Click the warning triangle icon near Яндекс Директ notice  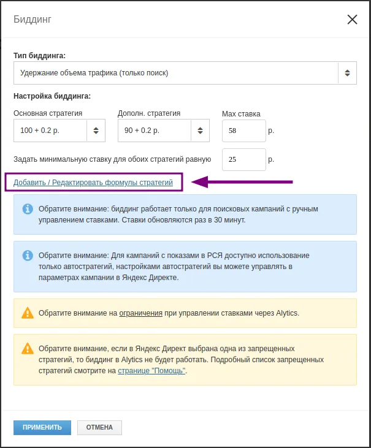28,348
